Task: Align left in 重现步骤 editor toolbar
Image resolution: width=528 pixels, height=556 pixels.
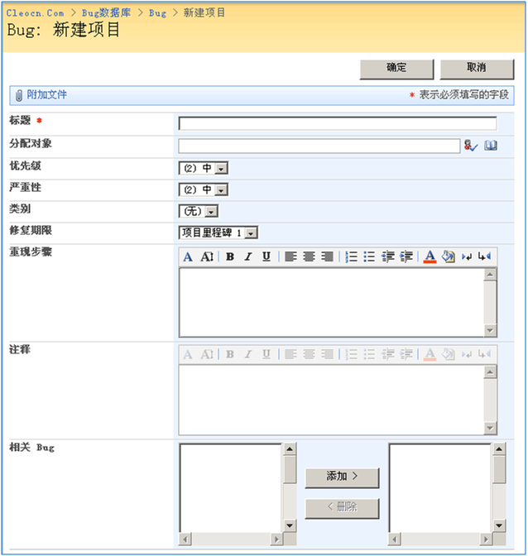Action: [x=290, y=256]
